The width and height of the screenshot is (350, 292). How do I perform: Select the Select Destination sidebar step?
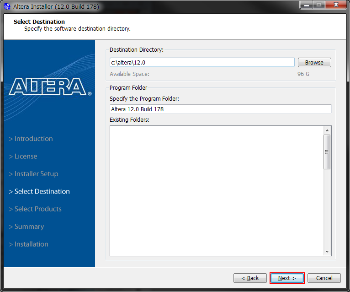pos(39,191)
